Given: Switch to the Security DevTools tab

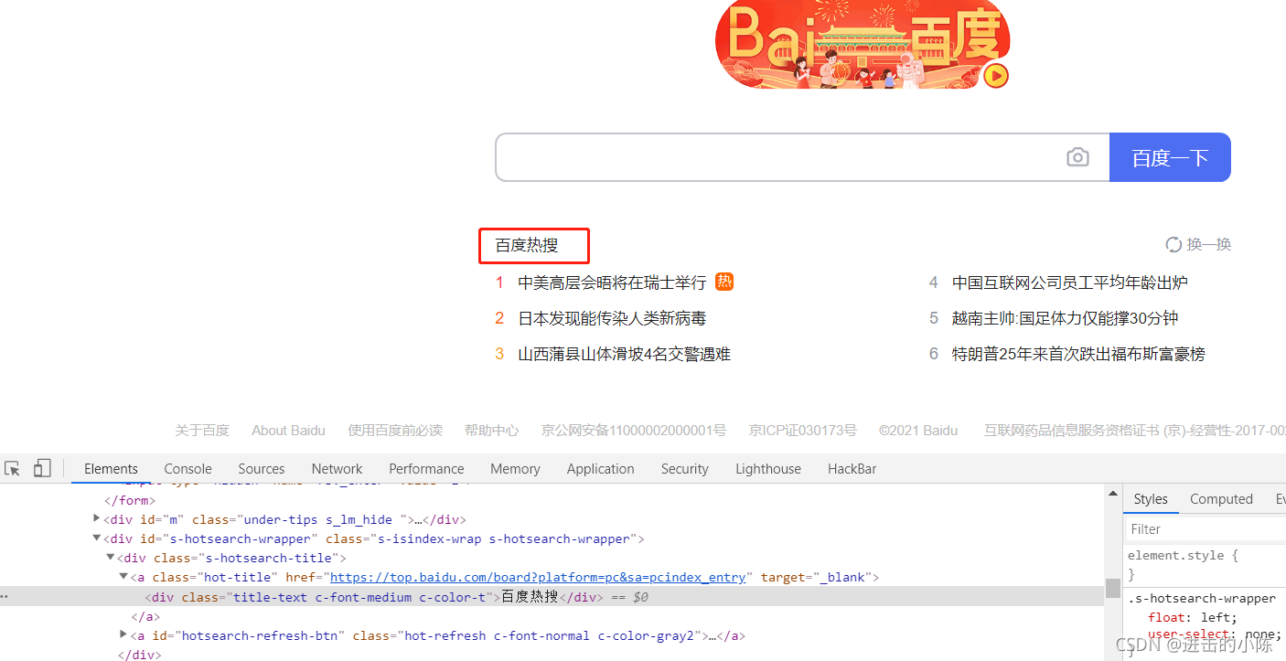Looking at the screenshot, I should click(684, 468).
